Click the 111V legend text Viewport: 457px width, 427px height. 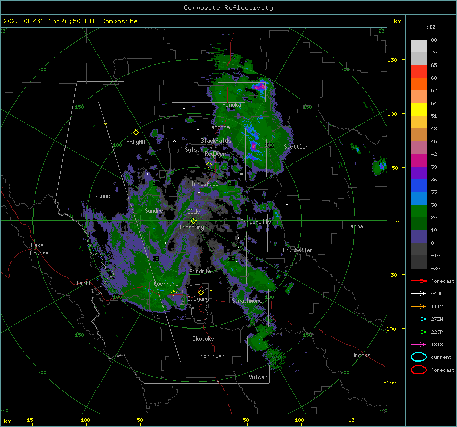click(437, 306)
